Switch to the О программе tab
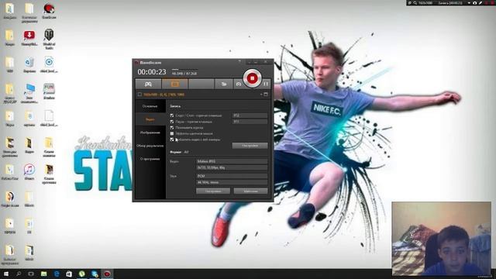Image resolution: width=496 pixels, height=279 pixels. pyautogui.click(x=150, y=159)
